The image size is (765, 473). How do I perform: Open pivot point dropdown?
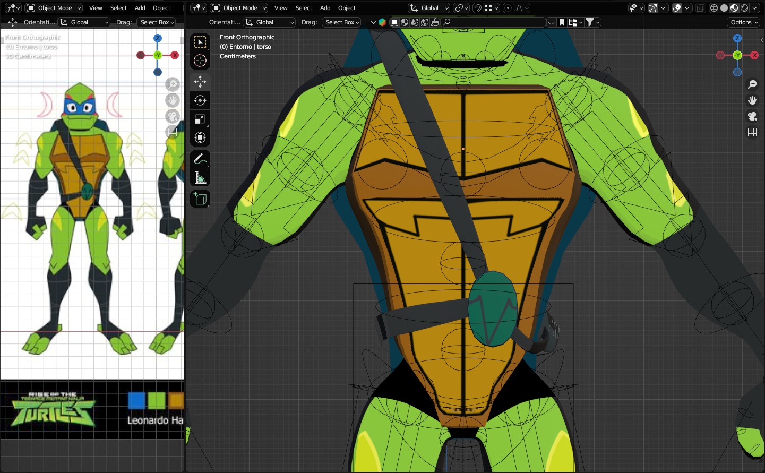[462, 8]
